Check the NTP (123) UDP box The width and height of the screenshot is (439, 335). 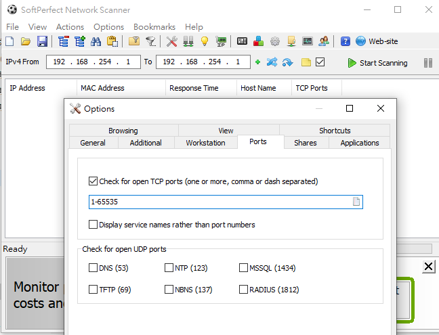[169, 268]
